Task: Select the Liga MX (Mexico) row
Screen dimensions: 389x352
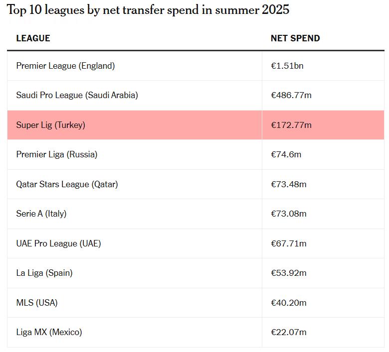Action: pyautogui.click(x=49, y=332)
